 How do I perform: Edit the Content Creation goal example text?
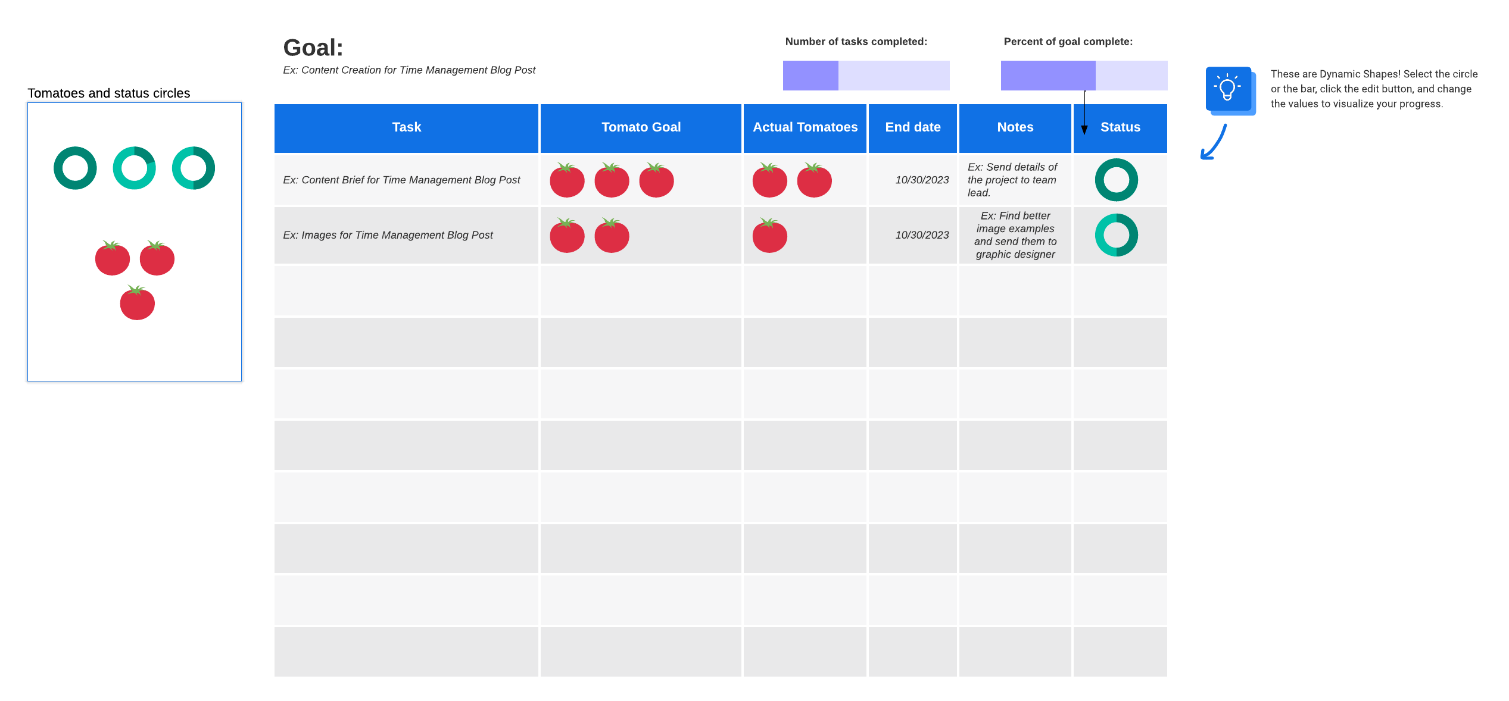click(409, 70)
